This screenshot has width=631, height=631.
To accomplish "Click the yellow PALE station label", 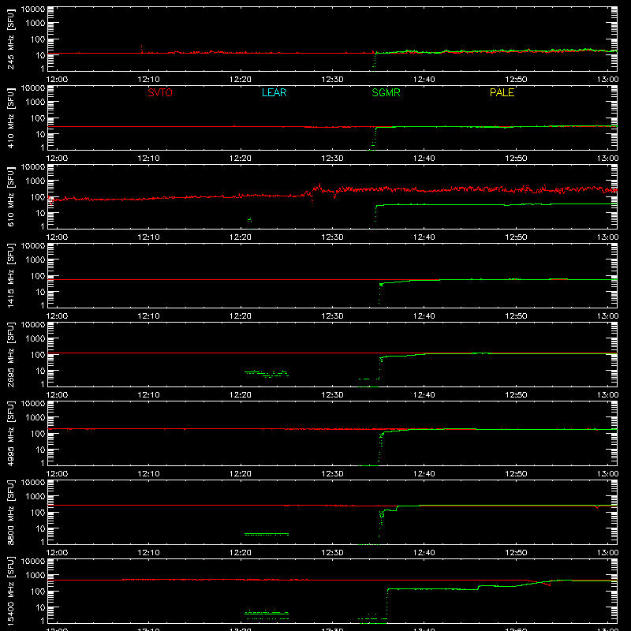I will pyautogui.click(x=502, y=92).
